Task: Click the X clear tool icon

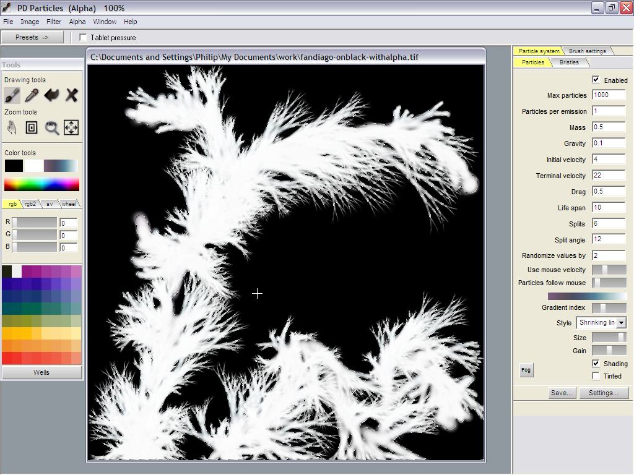Action: [x=71, y=95]
